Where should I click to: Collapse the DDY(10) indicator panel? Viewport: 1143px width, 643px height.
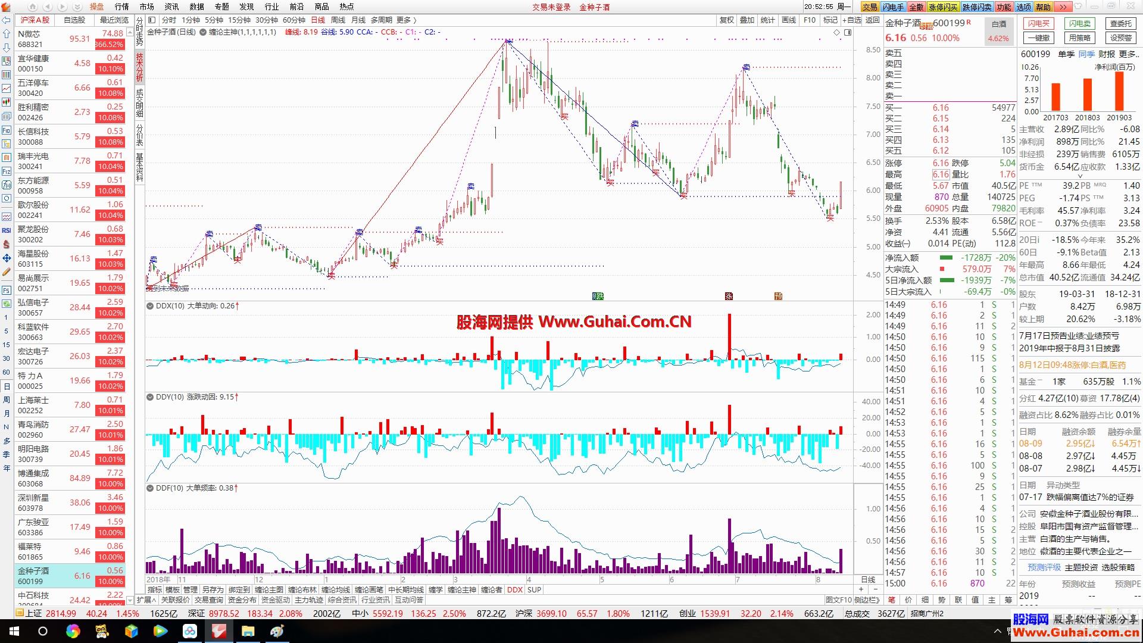point(150,397)
